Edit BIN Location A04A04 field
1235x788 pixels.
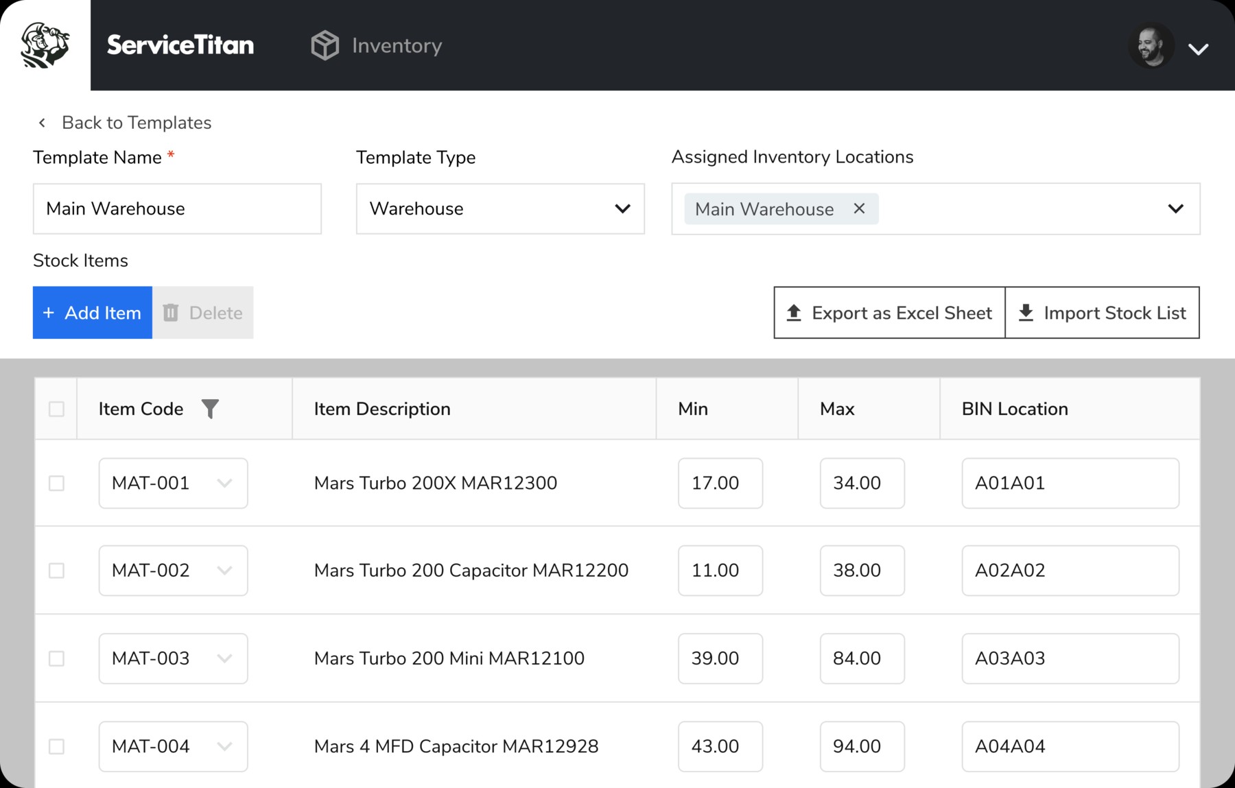pyautogui.click(x=1070, y=746)
